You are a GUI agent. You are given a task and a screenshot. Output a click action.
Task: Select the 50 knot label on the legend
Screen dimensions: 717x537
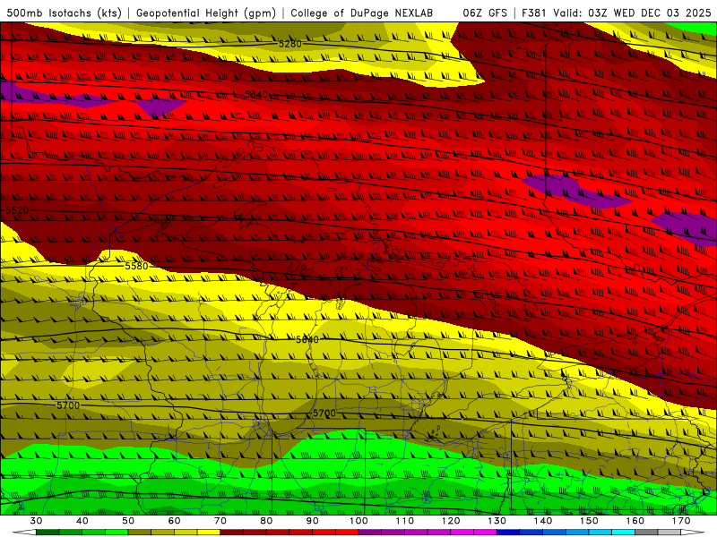pos(128,521)
